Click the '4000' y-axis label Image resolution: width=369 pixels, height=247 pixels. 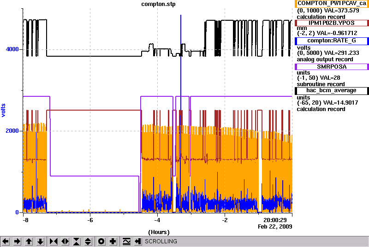[12, 49]
